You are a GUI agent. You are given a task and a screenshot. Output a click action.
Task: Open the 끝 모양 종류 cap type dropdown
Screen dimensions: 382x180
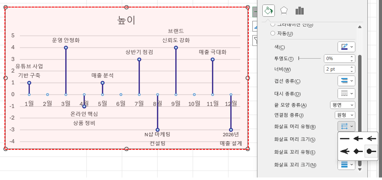342,105
